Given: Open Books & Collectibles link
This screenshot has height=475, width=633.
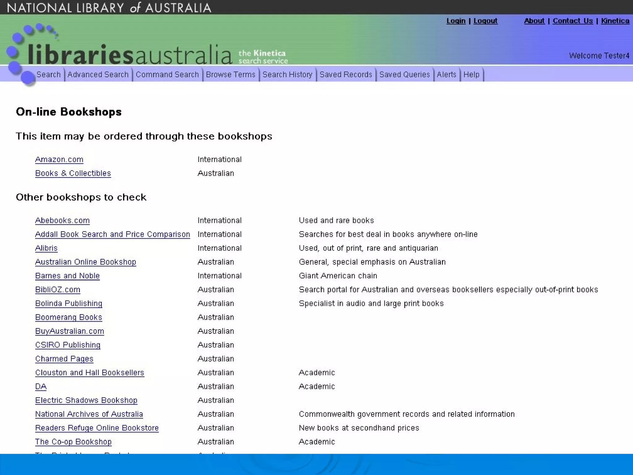Looking at the screenshot, I should point(73,173).
